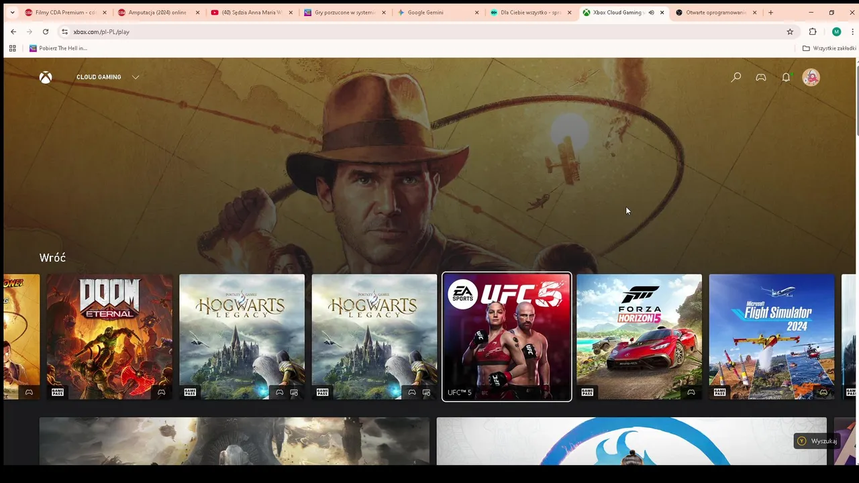Switch to the Otwarte oprogramowanie tab

[715, 12]
